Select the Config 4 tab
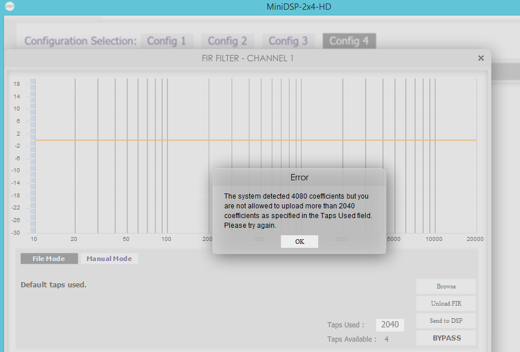This screenshot has width=520, height=352. point(349,41)
